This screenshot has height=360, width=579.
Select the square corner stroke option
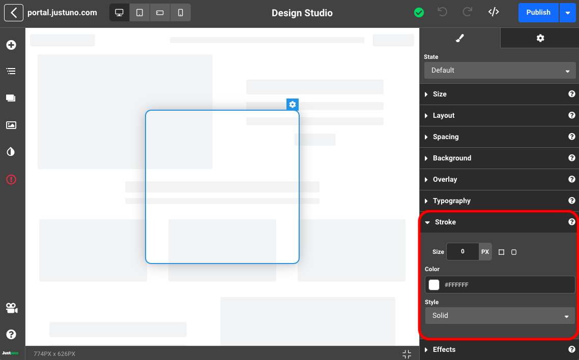click(x=501, y=252)
